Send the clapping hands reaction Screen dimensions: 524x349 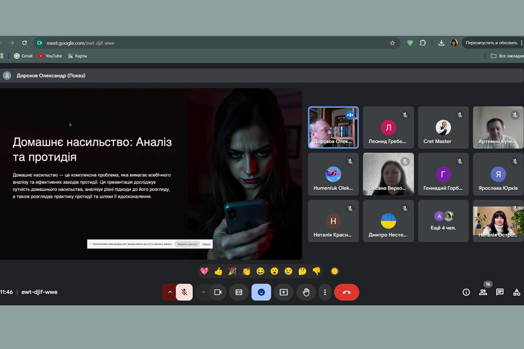[x=246, y=271]
